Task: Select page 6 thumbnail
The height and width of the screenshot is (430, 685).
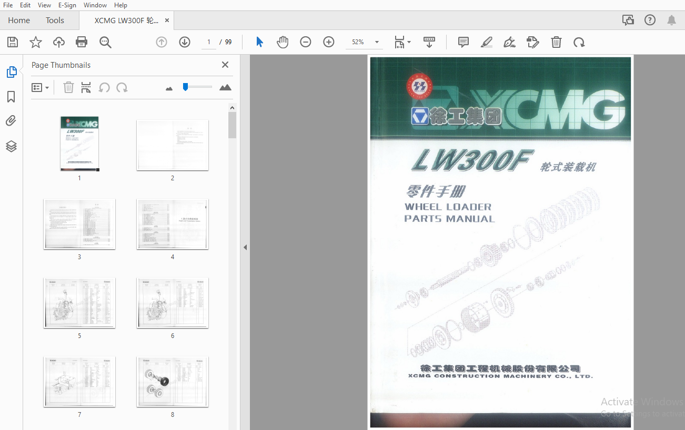Action: 173,303
